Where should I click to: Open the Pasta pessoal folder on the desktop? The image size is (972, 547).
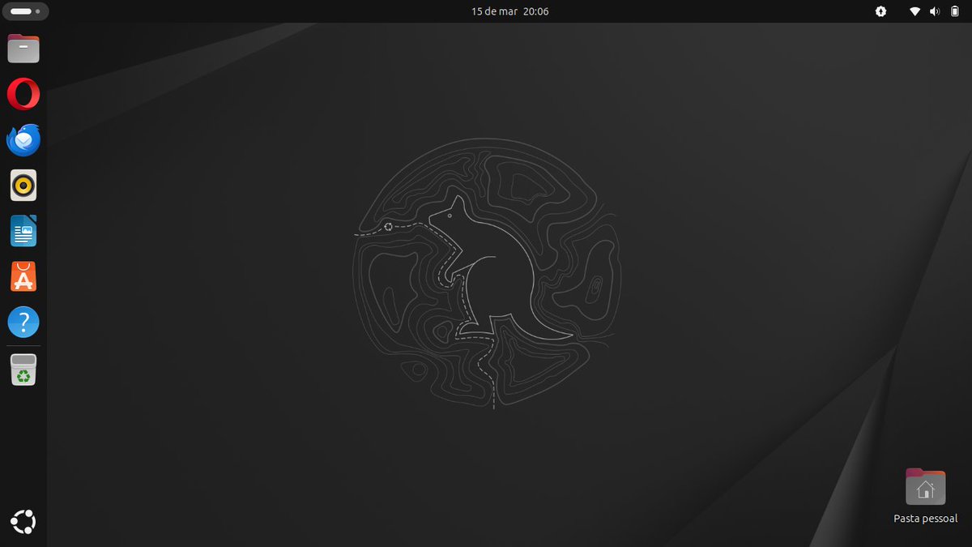pos(924,486)
